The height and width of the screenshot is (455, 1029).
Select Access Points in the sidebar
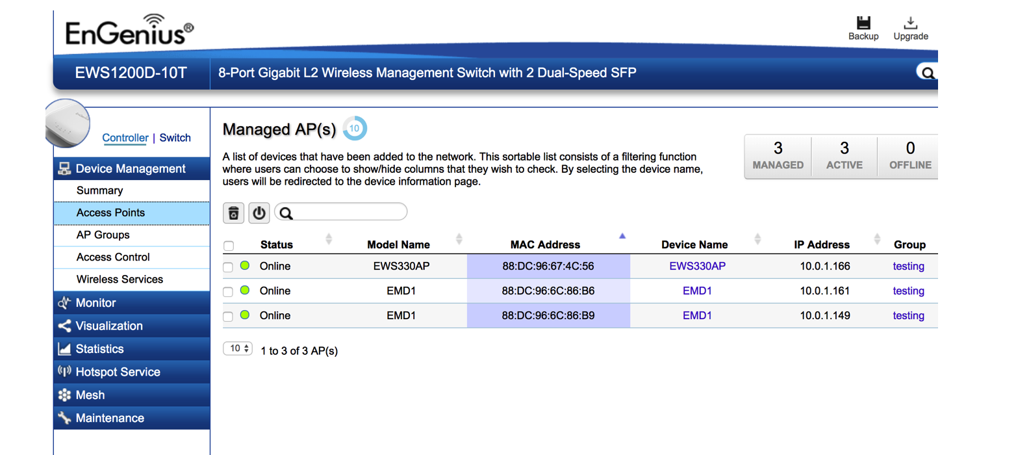132,213
